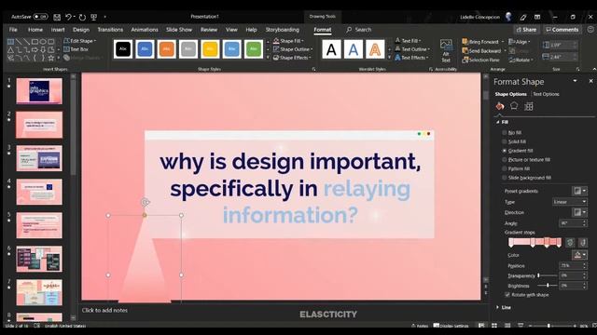Apply the orange outlined A WordArt style
Image resolution: width=597 pixels, height=335 pixels.
[x=375, y=49]
